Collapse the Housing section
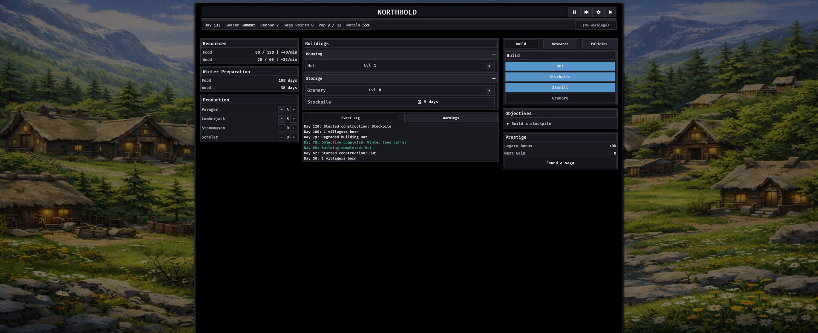818x333 pixels. (x=493, y=54)
